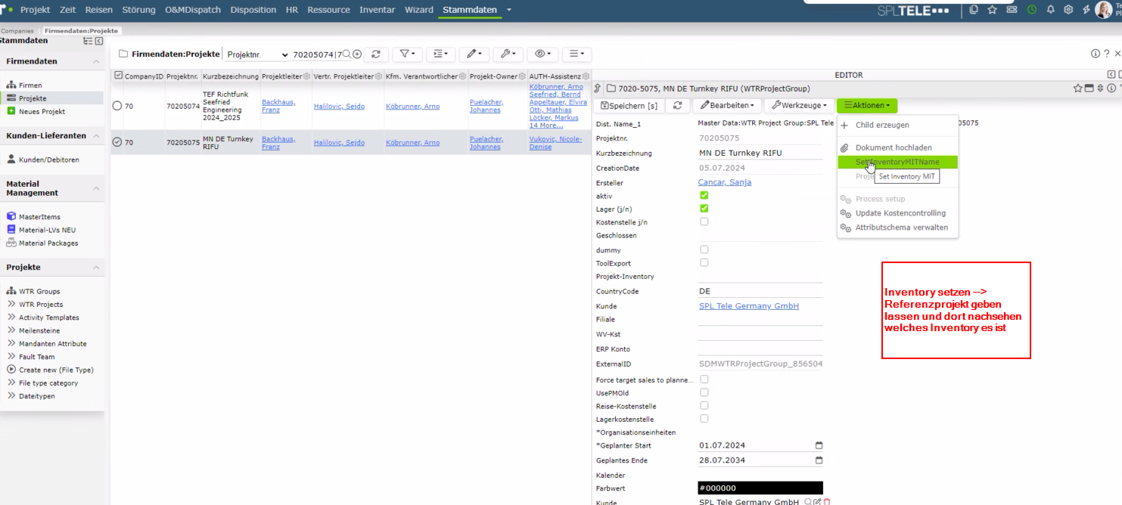Open the Inventar top menu
Screen dimensions: 1122x505
(x=378, y=10)
